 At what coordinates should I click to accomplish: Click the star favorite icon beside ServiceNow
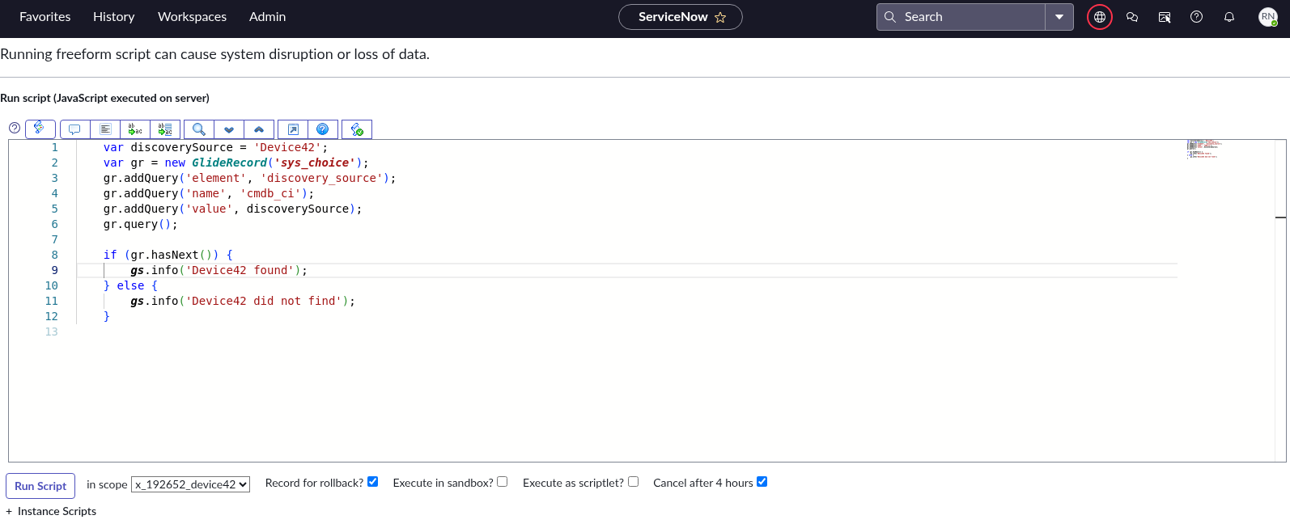point(720,17)
